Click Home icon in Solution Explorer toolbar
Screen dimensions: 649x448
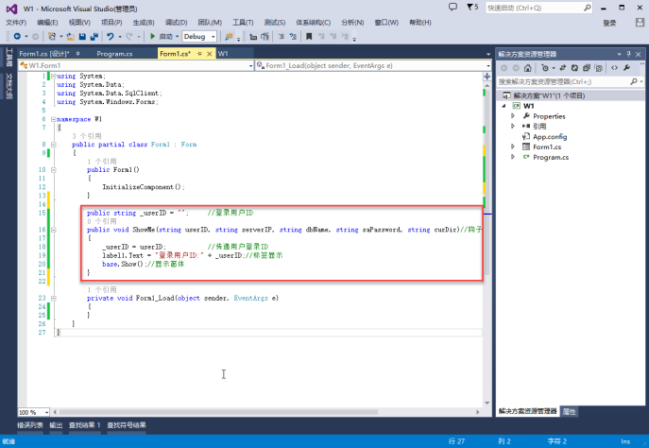[x=528, y=68]
